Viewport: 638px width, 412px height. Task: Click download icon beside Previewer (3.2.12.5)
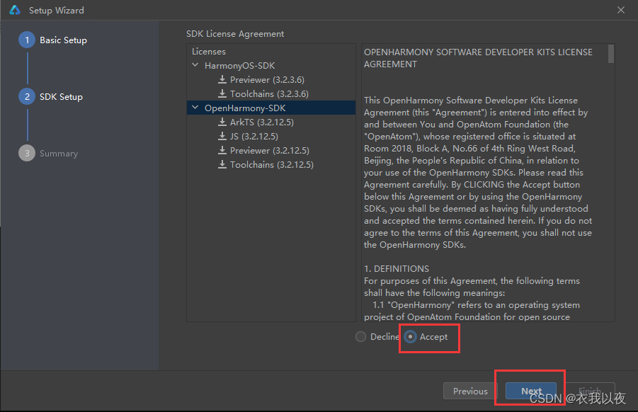(222, 151)
